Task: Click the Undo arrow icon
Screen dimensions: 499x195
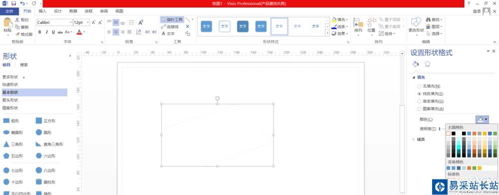Action: pyautogui.click(x=22, y=3)
